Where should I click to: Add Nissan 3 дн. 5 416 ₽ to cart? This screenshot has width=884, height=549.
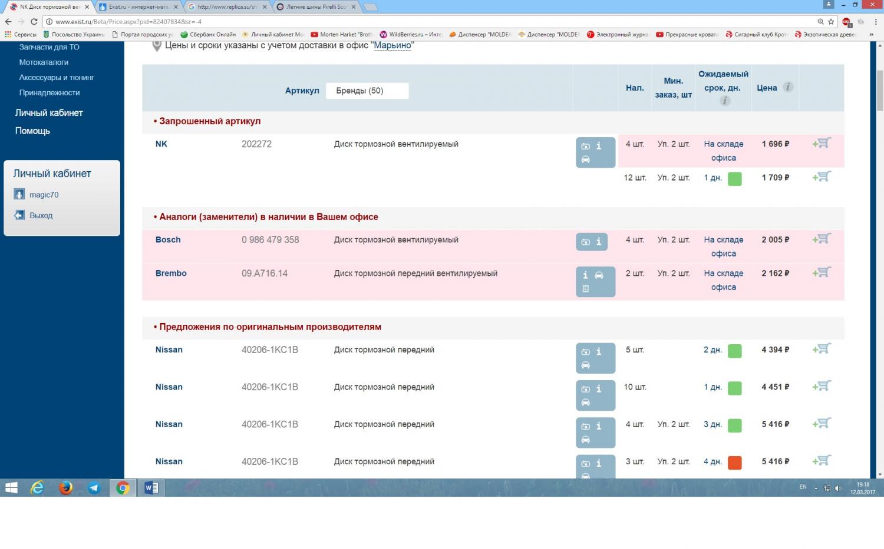822,423
